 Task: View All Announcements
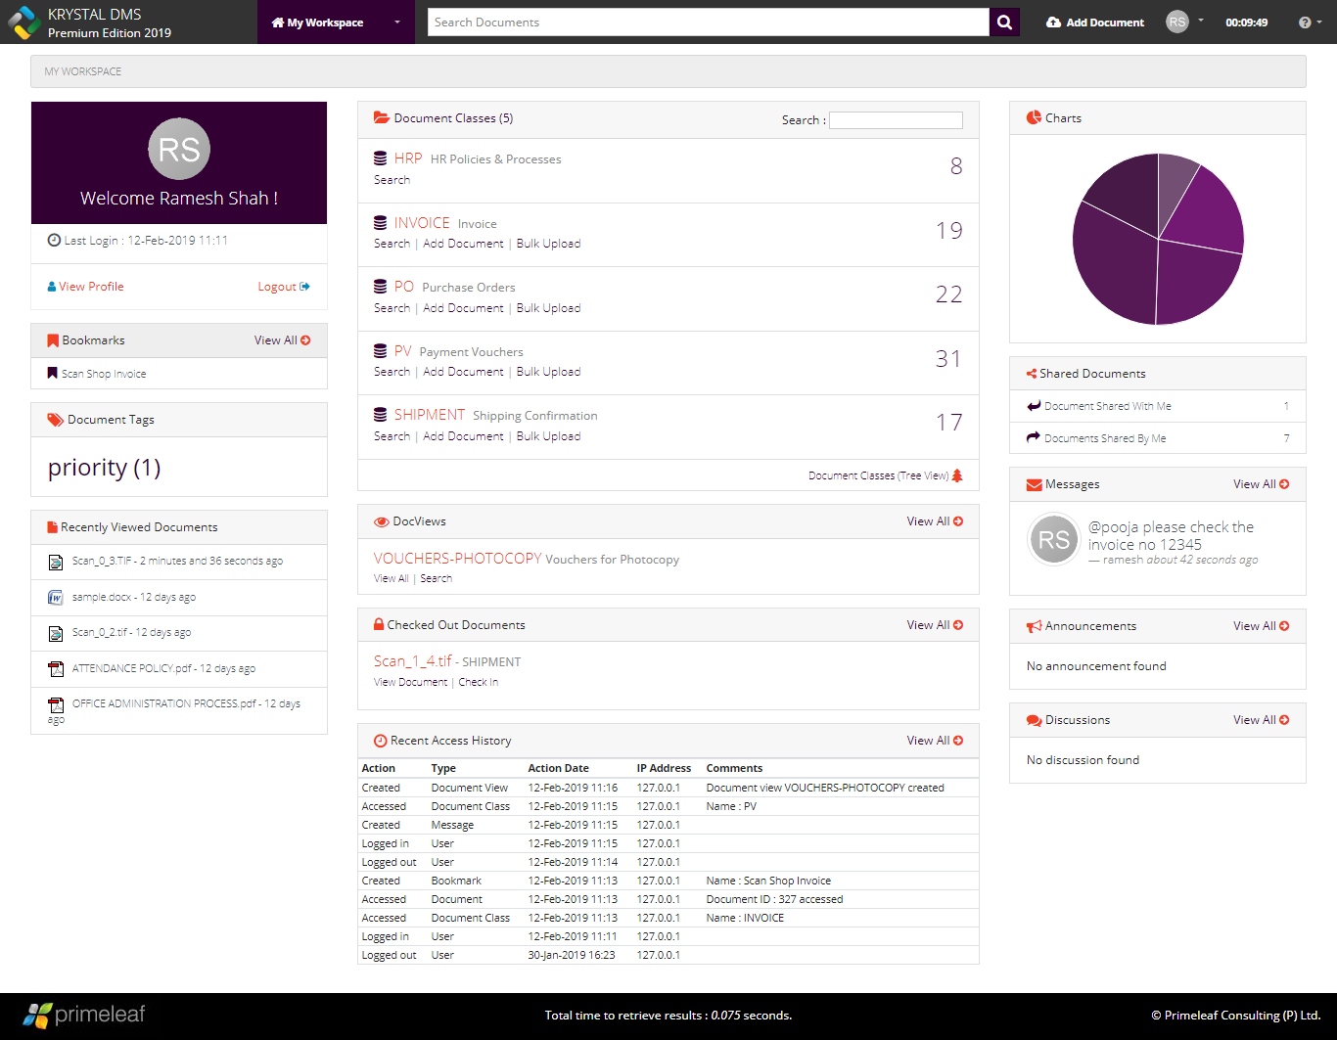pyautogui.click(x=1261, y=626)
